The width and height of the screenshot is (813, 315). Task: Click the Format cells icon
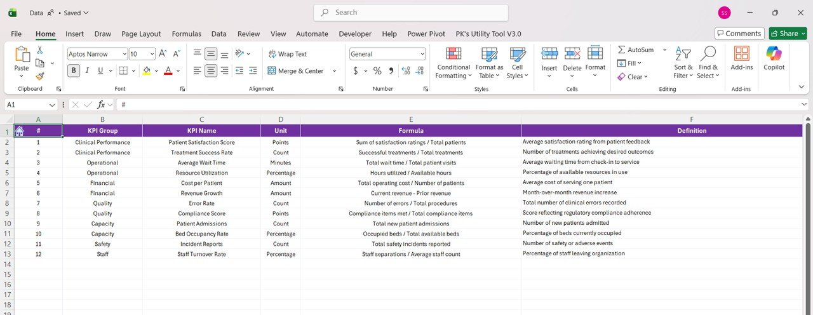pyautogui.click(x=595, y=54)
